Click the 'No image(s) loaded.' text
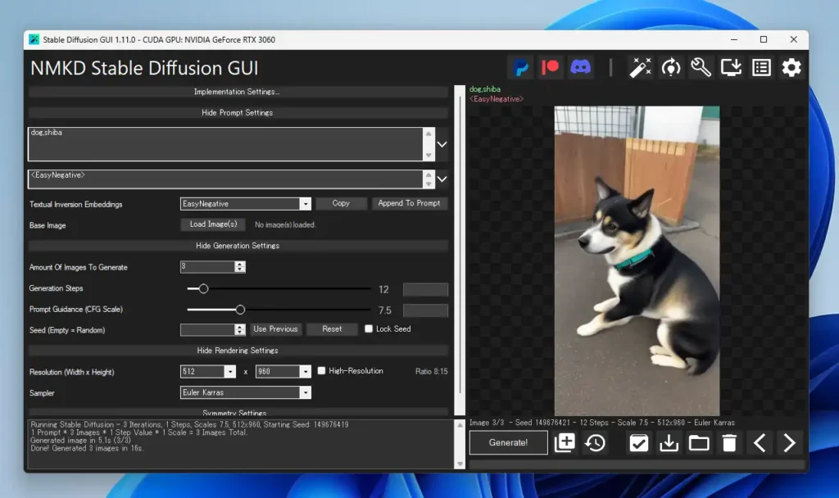The image size is (839, 498). coord(285,224)
